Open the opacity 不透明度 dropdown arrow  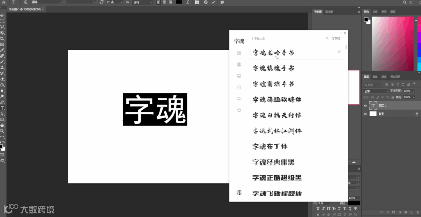tap(413, 91)
